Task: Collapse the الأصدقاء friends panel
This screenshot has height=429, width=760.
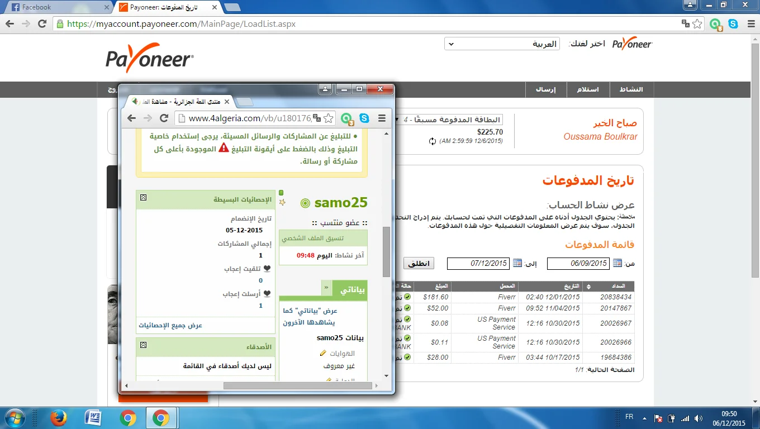Action: click(143, 345)
